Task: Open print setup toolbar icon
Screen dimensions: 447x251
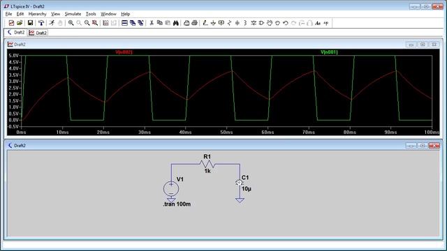Action: pos(186,23)
